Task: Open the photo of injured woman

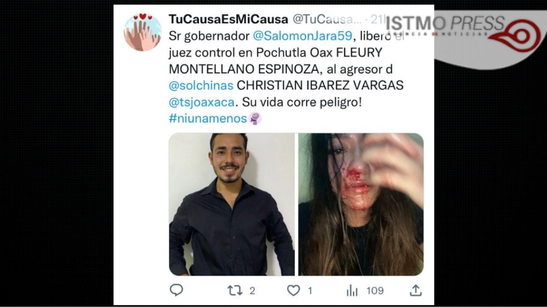Action: click(x=361, y=204)
